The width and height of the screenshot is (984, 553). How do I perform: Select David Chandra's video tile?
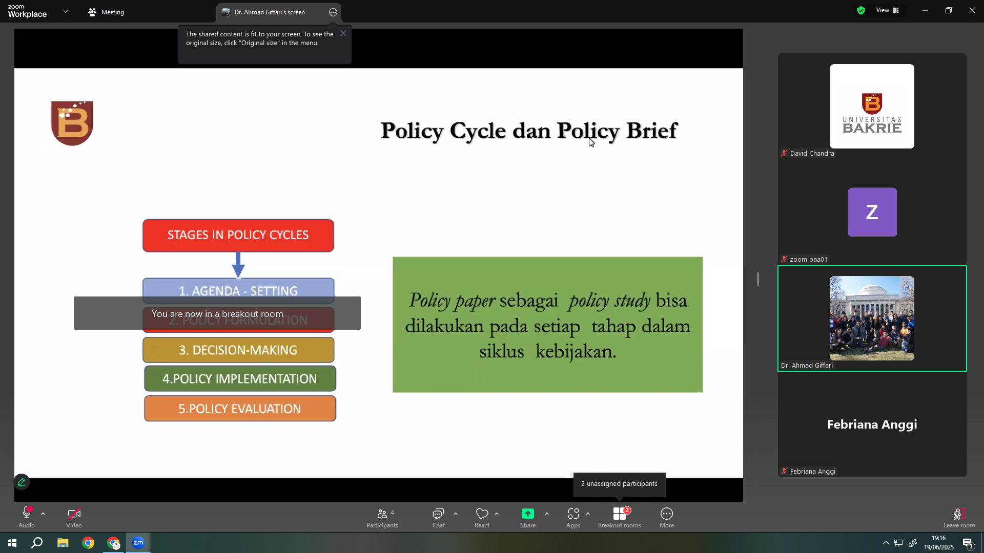(x=872, y=106)
